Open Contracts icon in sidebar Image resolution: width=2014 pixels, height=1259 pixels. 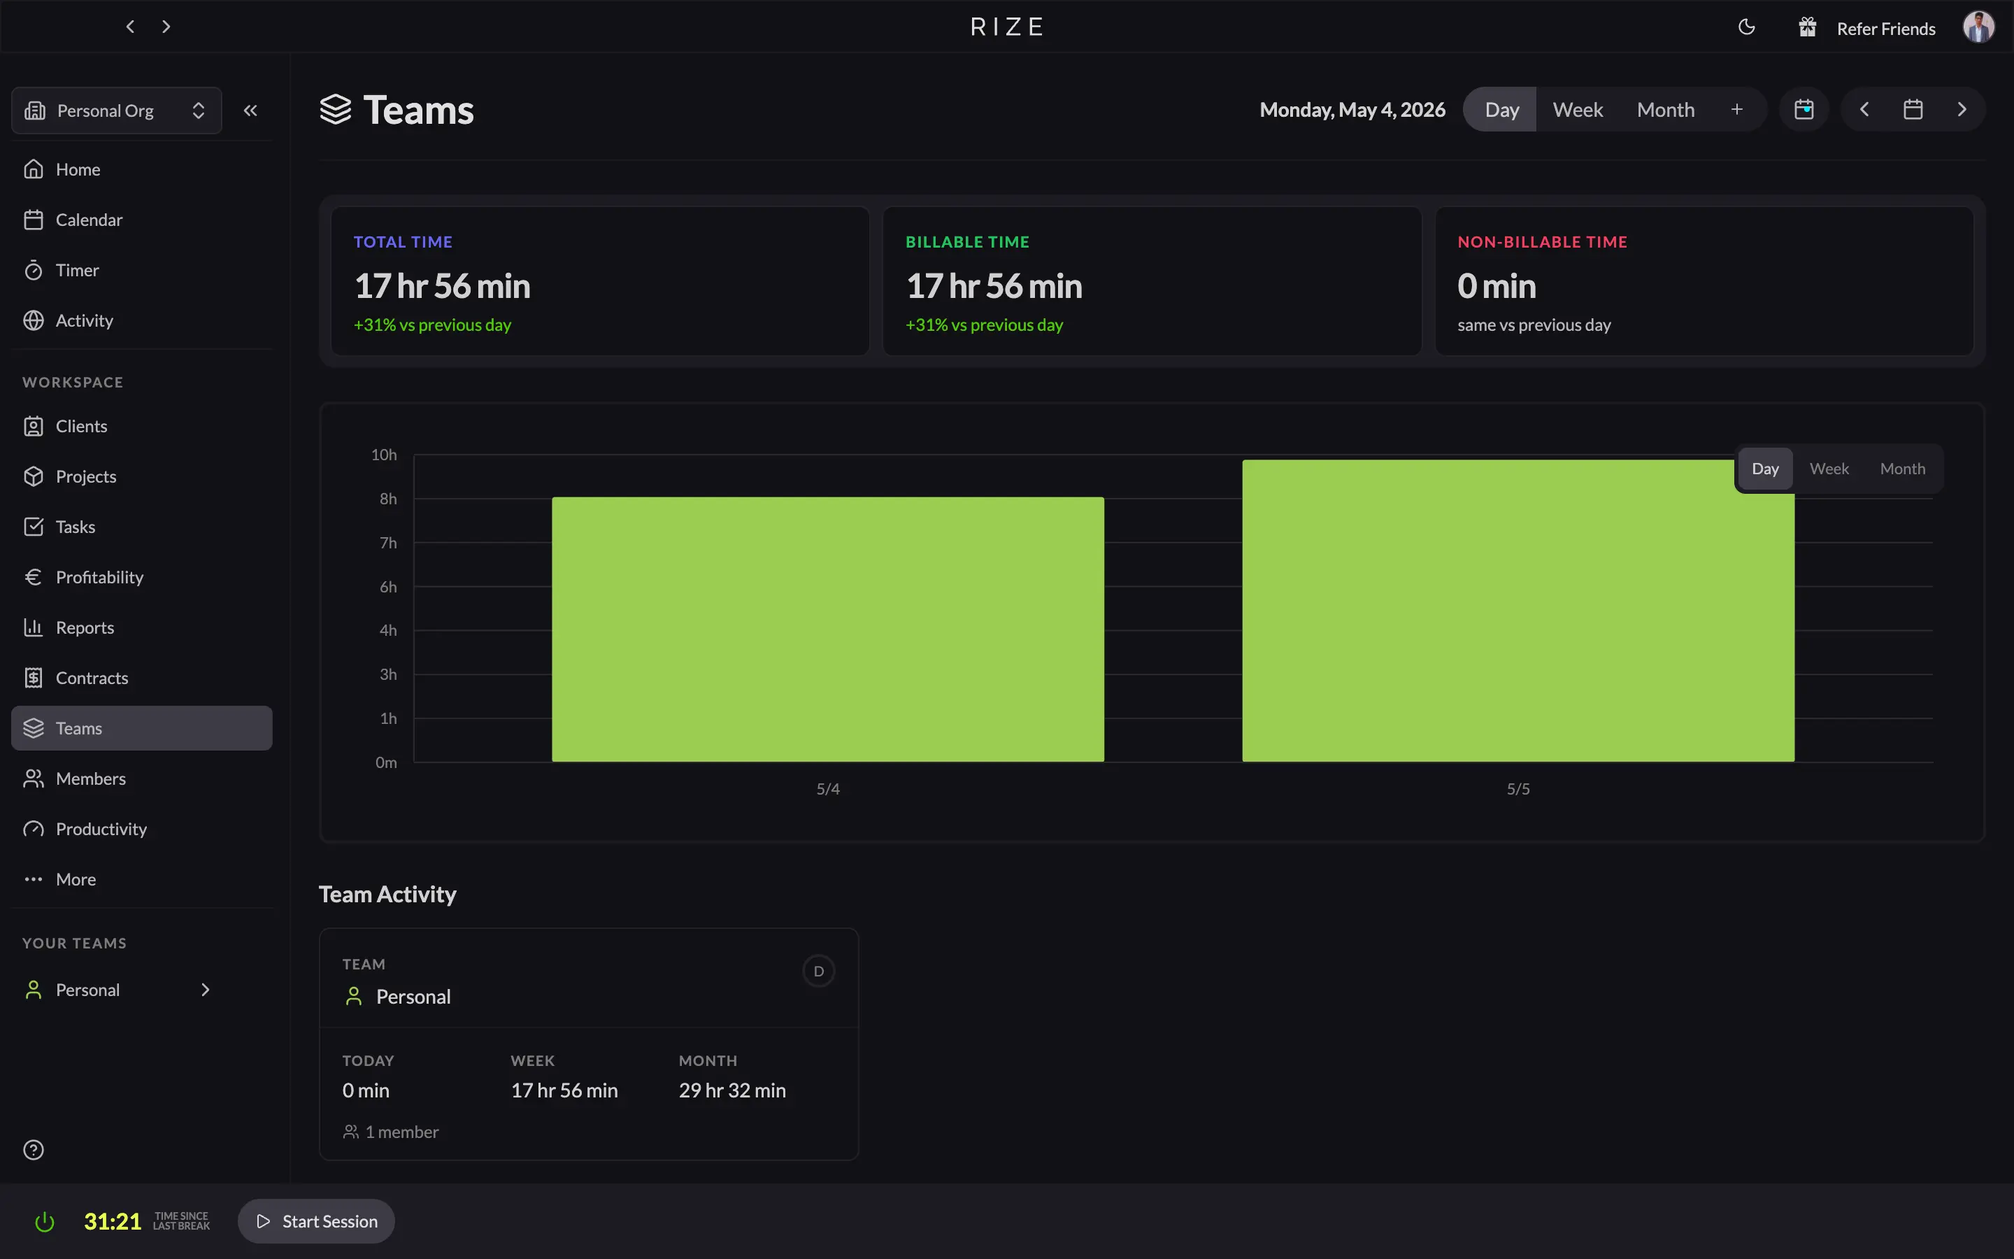34,678
